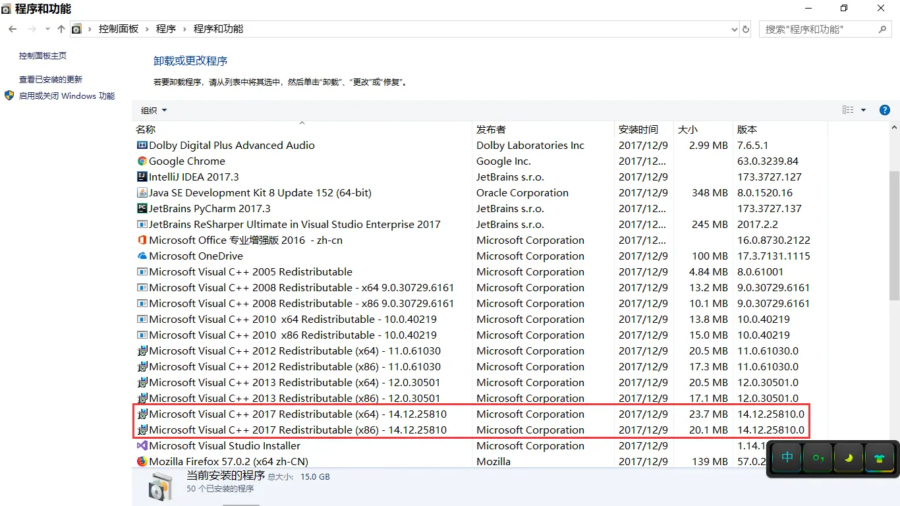Click the IntelliJ IDEA 2017.3 icon
The image size is (900, 506).
pos(142,177)
